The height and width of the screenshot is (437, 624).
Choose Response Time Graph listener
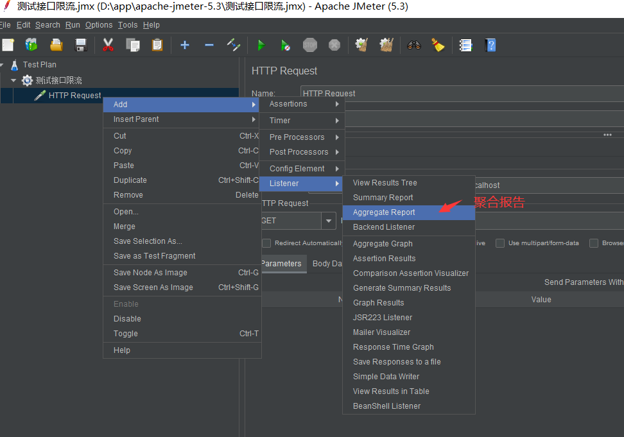[x=409, y=347]
